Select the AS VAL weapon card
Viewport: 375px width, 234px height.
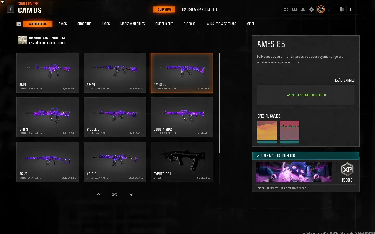48,162
